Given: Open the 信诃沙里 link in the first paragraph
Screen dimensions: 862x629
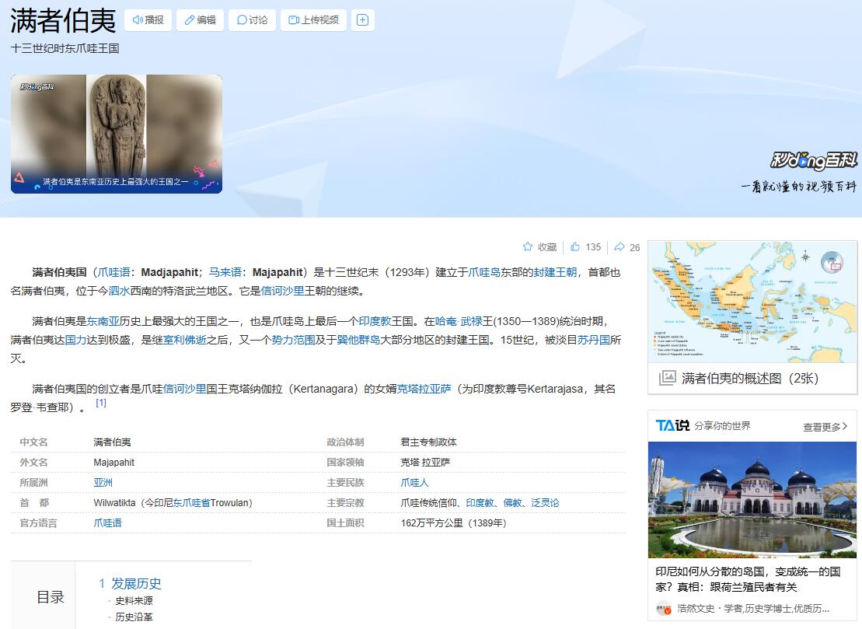Looking at the screenshot, I should [x=283, y=291].
